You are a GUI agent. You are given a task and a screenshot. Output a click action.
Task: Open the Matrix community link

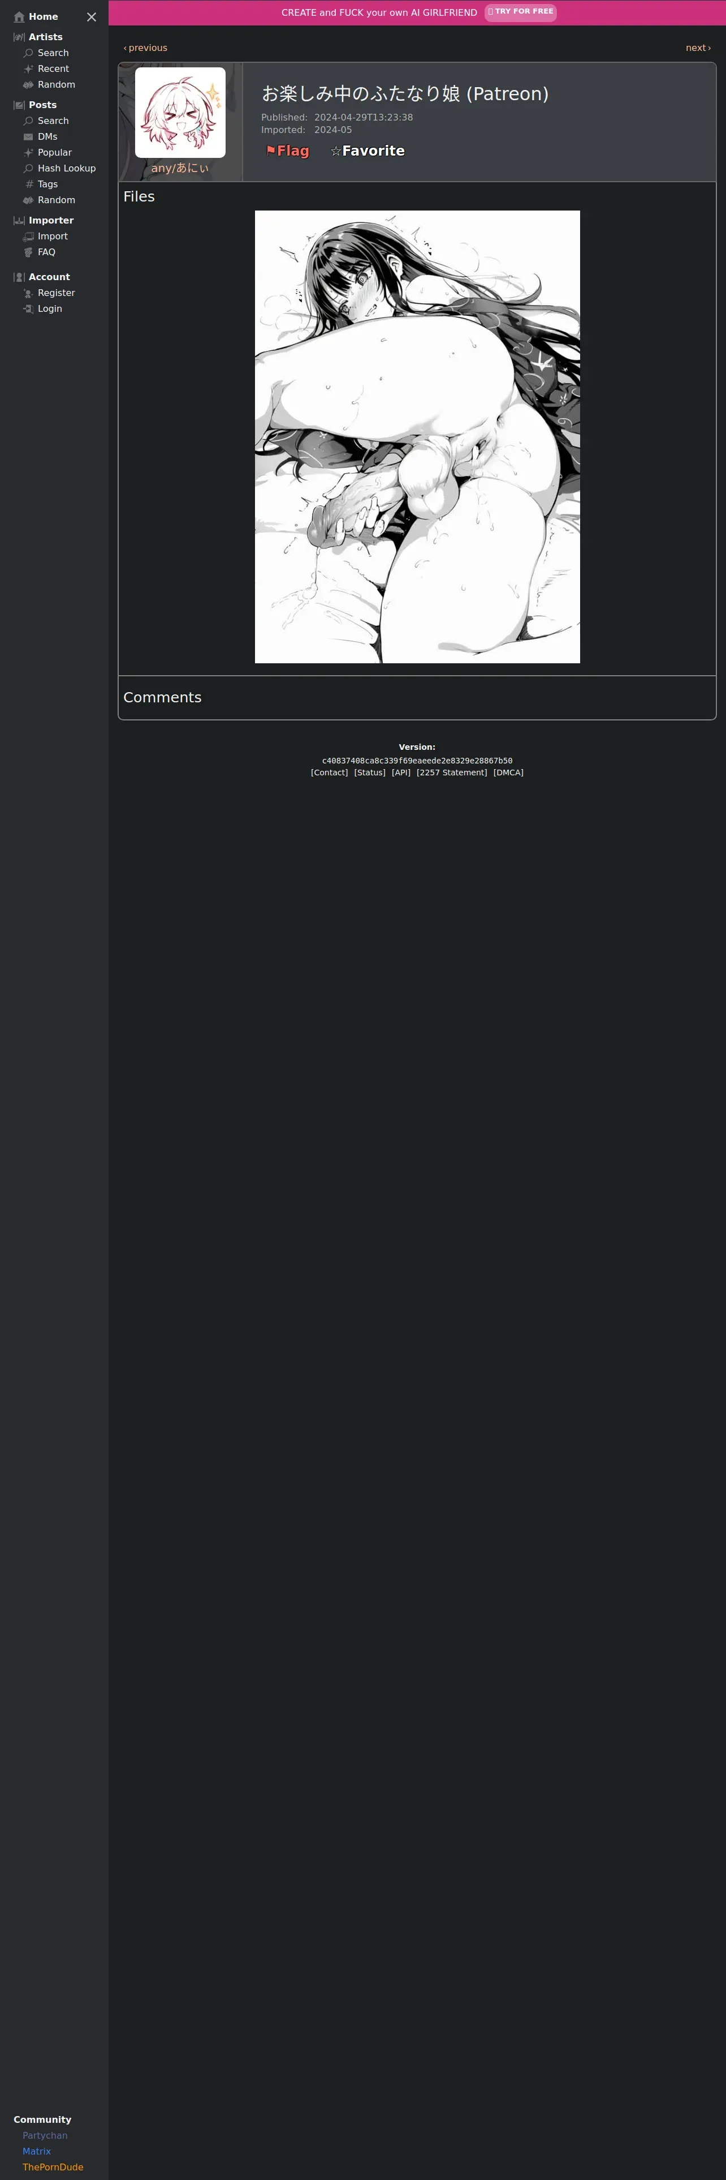pos(36,2151)
